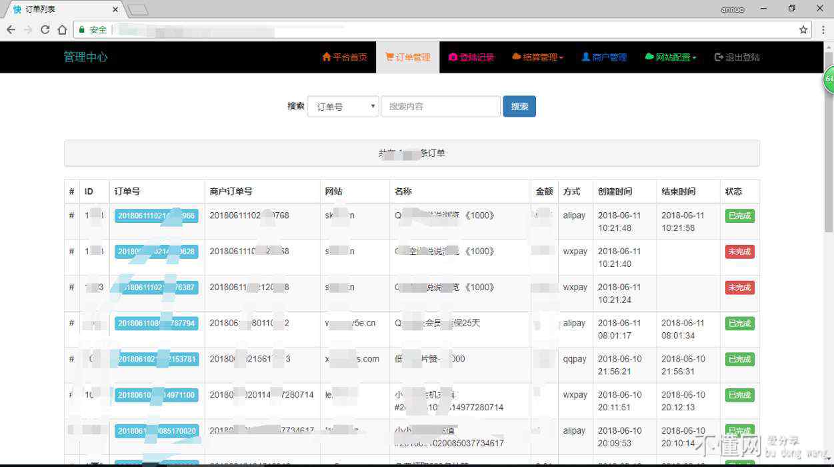Image resolution: width=834 pixels, height=467 pixels.
Task: Click 退出登陆 to log out
Action: (x=737, y=57)
